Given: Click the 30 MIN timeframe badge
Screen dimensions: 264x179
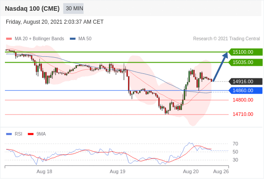Looking at the screenshot, I should [x=73, y=9].
